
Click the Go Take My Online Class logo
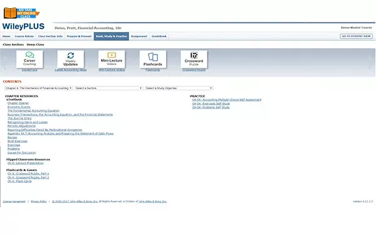point(21,13)
